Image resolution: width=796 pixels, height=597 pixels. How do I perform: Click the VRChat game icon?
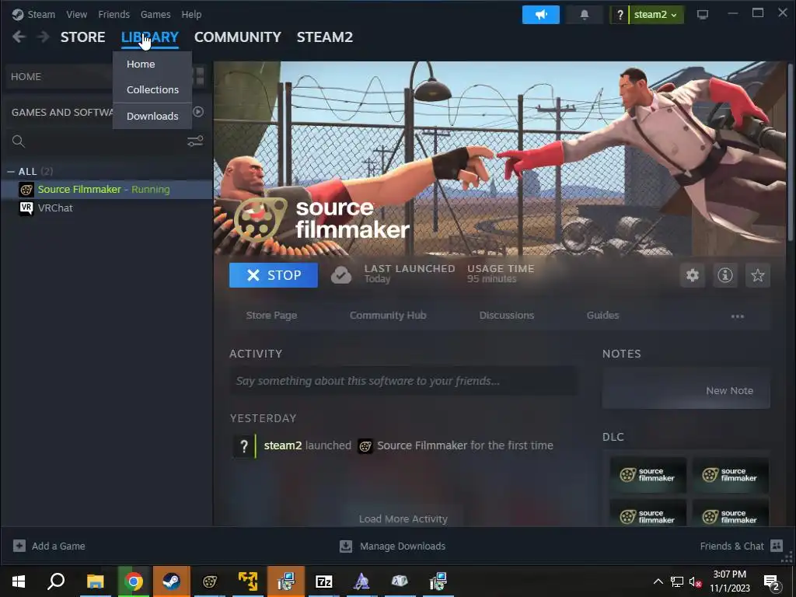[x=26, y=208]
